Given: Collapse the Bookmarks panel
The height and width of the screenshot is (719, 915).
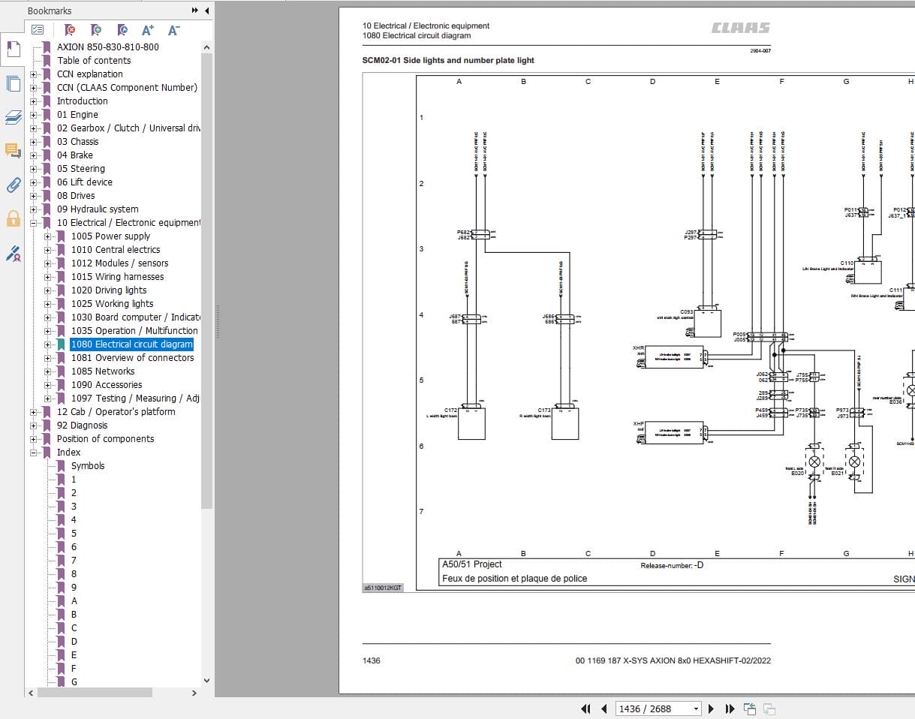Looking at the screenshot, I should coord(206,11).
